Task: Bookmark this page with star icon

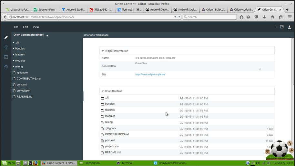Action: pos(241,17)
